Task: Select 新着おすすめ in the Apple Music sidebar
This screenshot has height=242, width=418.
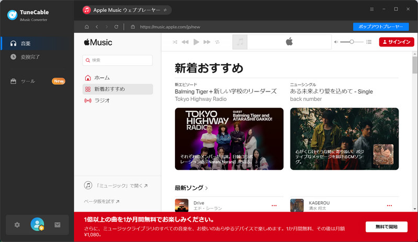Action: 118,89
